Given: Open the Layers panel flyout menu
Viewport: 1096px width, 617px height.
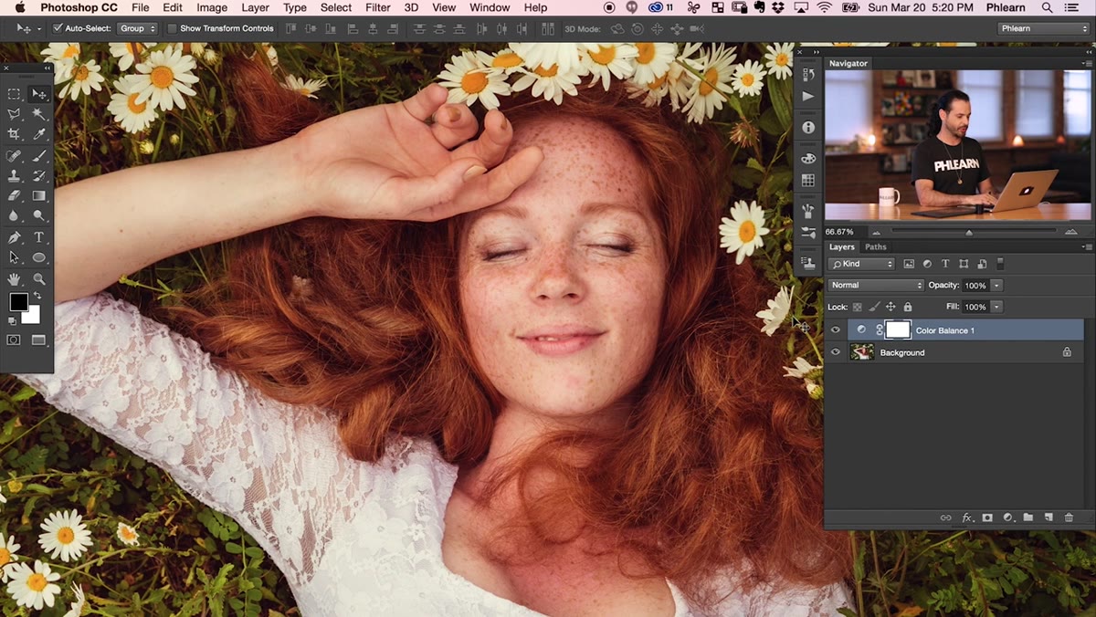Looking at the screenshot, I should pyautogui.click(x=1086, y=247).
